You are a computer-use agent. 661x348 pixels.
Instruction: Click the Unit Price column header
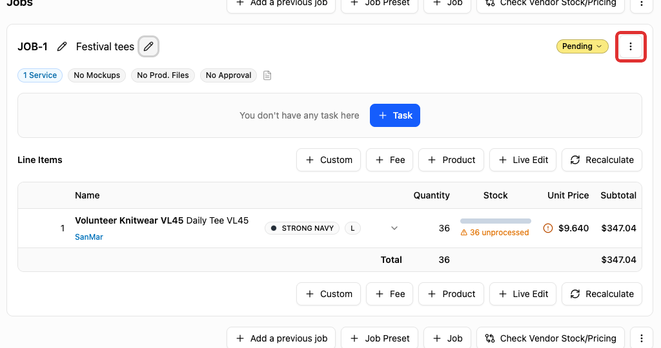click(568, 195)
